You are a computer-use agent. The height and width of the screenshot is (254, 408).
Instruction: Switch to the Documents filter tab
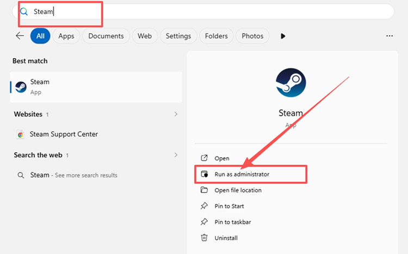106,36
